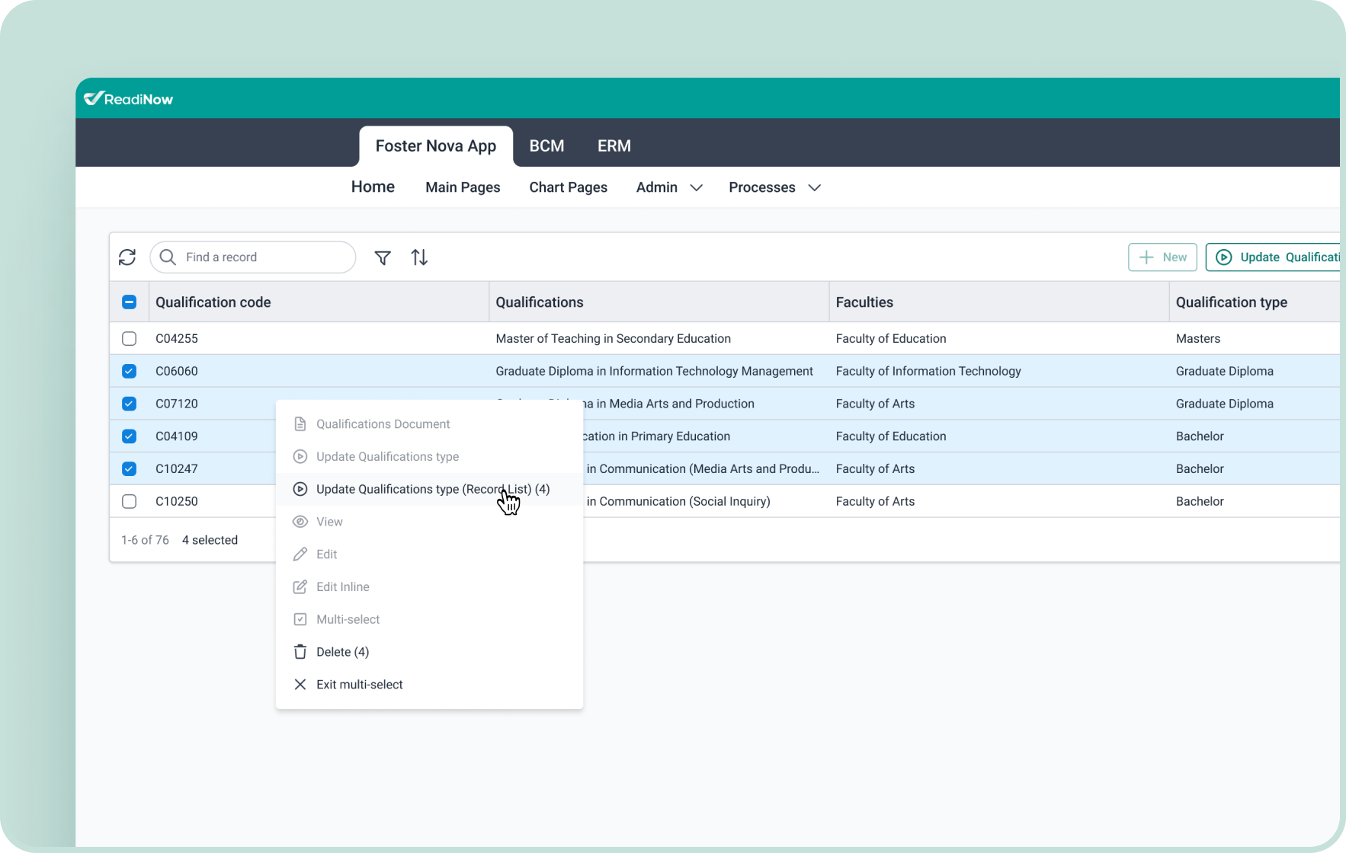Click the sort arrows icon

419,257
